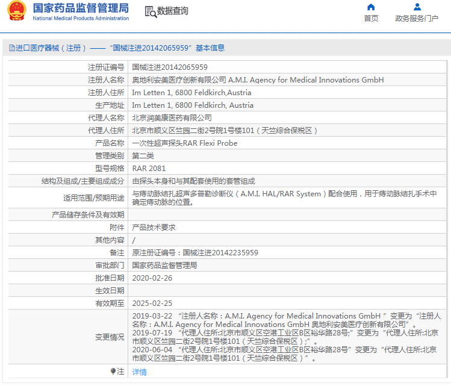
Task: Click the 型号规格 row label
Action: (110, 169)
